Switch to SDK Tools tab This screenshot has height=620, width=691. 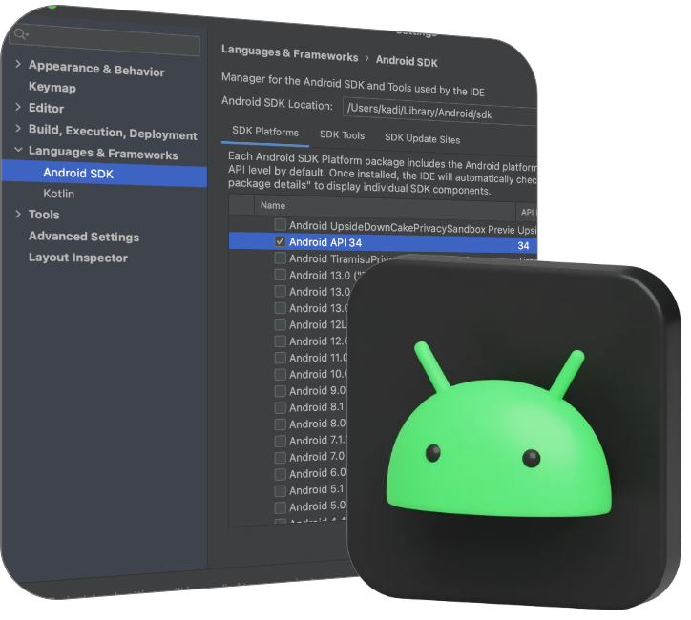tap(342, 135)
